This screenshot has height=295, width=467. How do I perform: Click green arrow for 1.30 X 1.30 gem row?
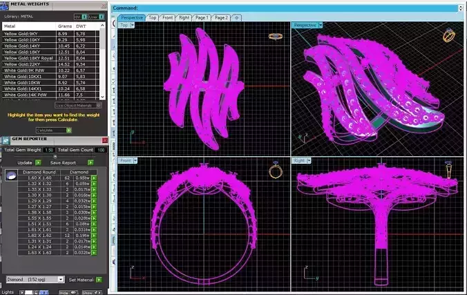click(94, 196)
